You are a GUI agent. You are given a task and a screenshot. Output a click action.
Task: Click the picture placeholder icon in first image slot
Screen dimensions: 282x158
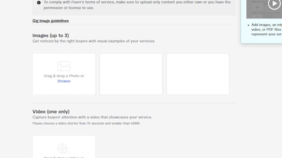64,66
